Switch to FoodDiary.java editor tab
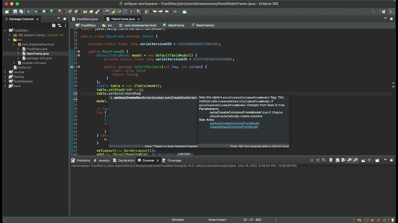Image resolution: width=398 pixels, height=223 pixels. (x=87, y=19)
